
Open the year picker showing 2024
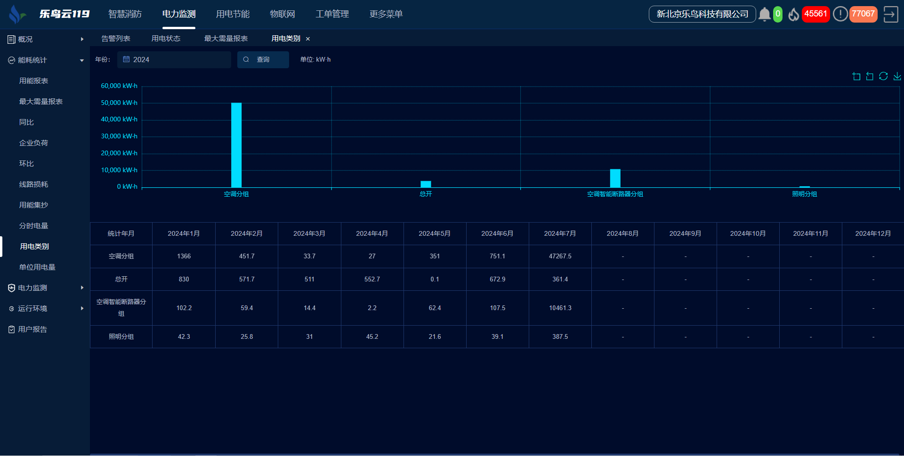tap(174, 60)
